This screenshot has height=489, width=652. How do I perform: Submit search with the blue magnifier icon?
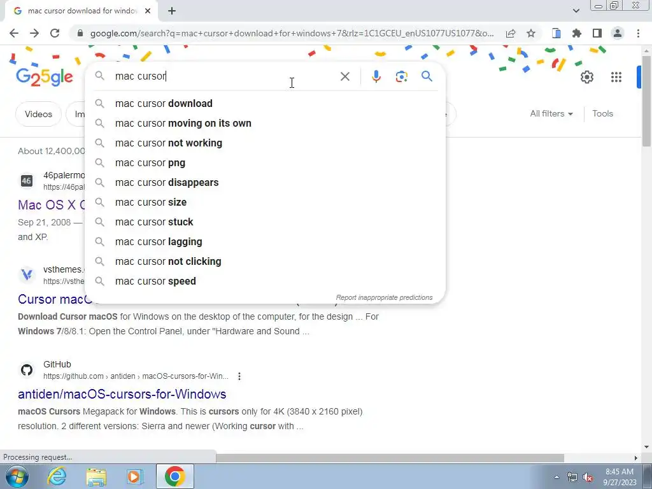click(427, 76)
